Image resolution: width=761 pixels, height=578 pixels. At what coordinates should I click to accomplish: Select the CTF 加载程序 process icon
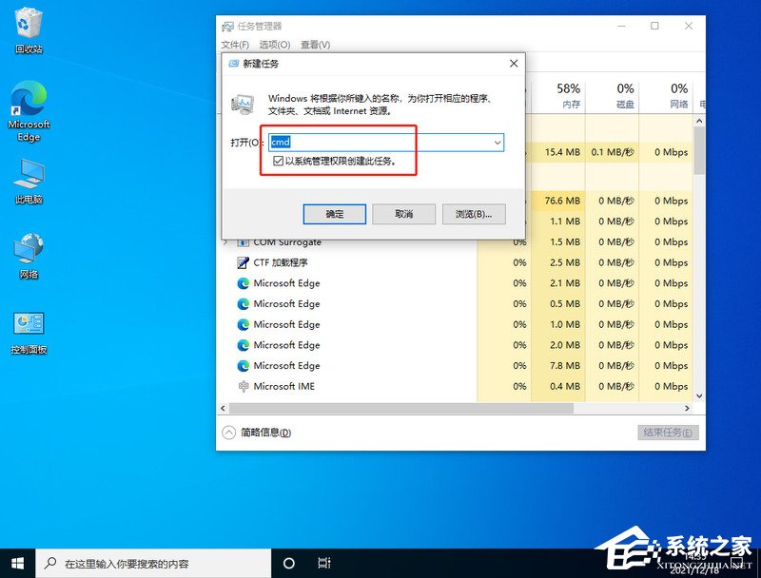[x=244, y=262]
